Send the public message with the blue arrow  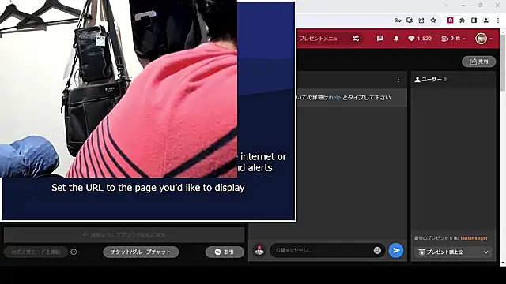point(396,251)
